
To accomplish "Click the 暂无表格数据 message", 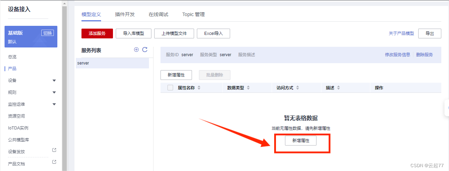I will point(301,118).
